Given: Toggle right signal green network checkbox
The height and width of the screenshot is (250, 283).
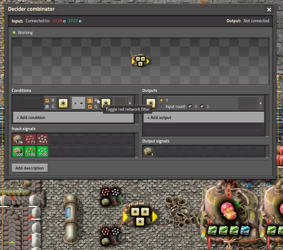Looking at the screenshot, I should [x=90, y=106].
